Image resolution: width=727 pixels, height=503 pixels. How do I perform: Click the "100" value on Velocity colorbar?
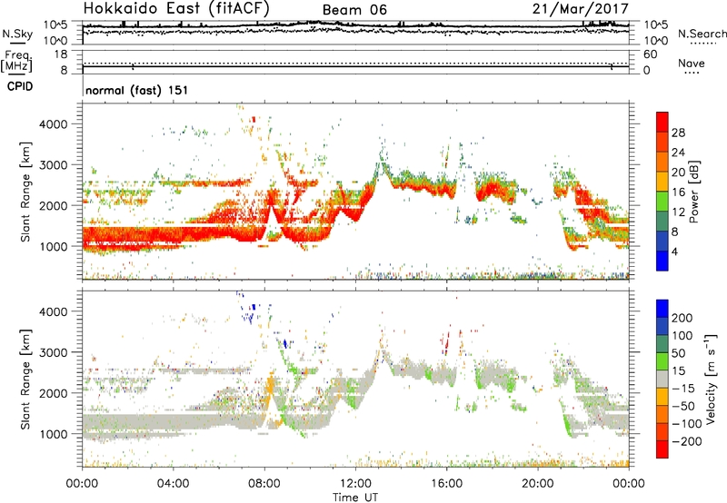(682, 335)
